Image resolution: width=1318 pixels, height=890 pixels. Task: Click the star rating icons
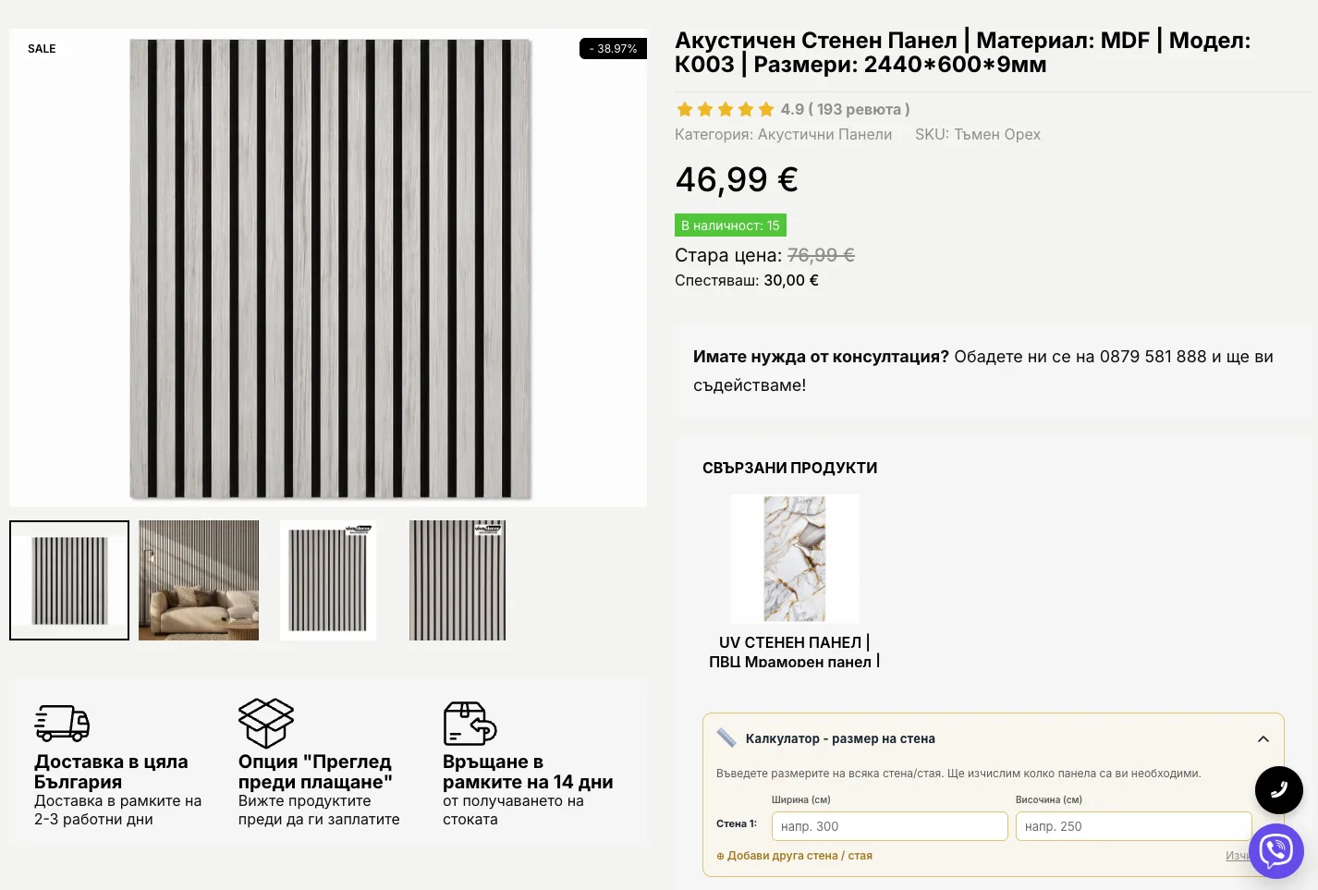click(x=725, y=109)
